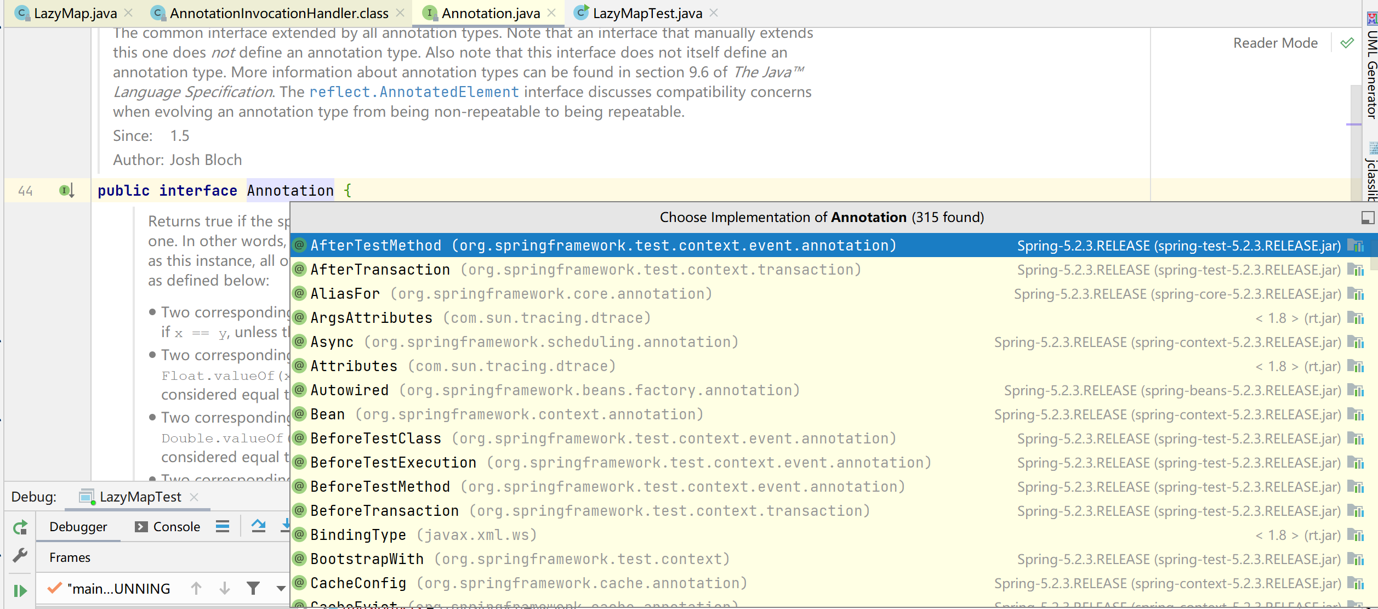1378x609 pixels.
Task: Go to the previous frame with the up arrow
Action: coord(196,589)
